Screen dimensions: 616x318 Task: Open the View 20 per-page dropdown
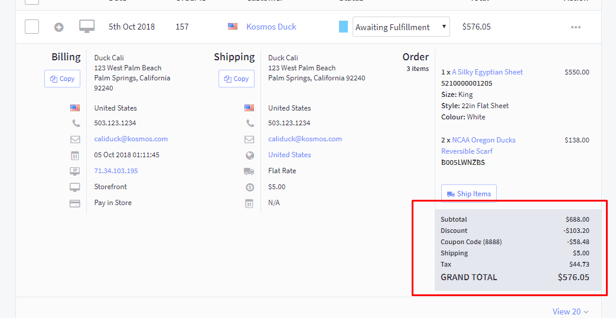pyautogui.click(x=571, y=311)
